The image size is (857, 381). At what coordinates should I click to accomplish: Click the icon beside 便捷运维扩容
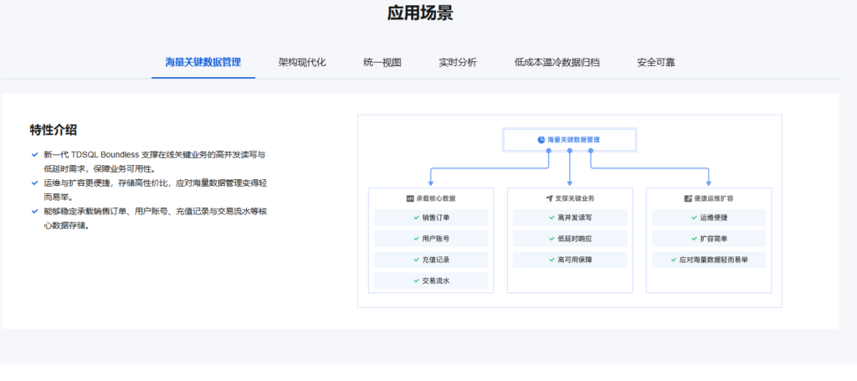688,198
